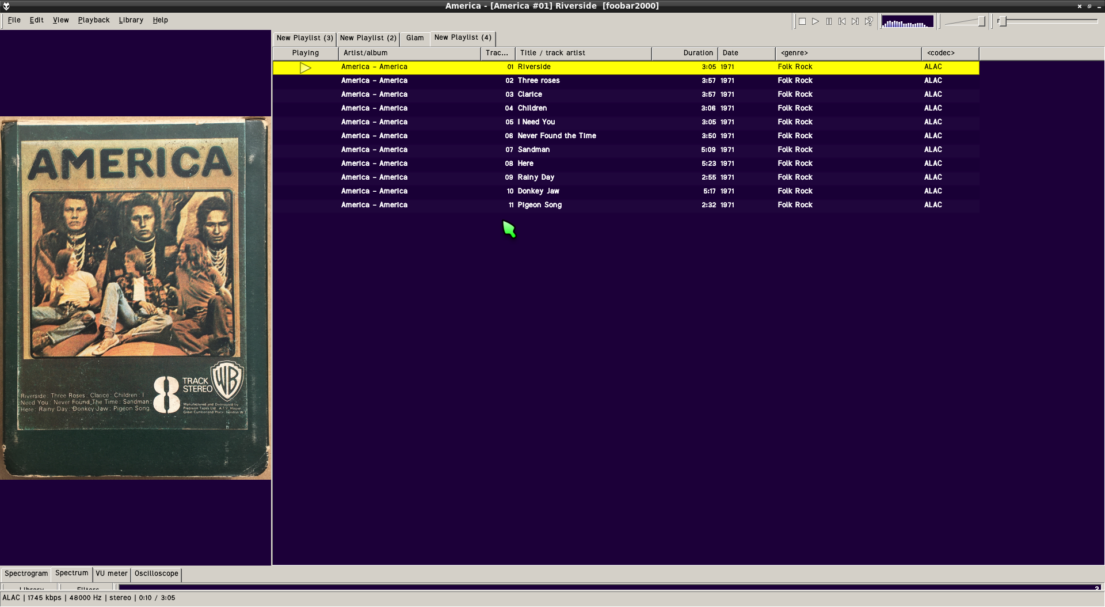Open the Playback menu
This screenshot has width=1105, height=607.
(94, 20)
